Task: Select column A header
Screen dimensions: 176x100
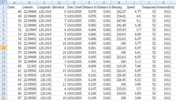Action: tap(15, 2)
